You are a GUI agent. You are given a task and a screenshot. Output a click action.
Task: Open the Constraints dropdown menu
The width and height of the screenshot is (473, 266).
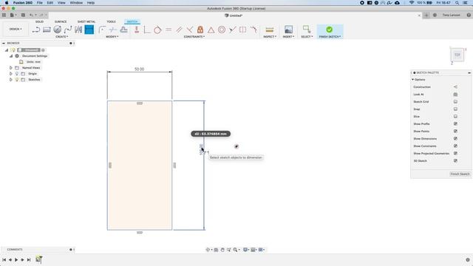pos(194,36)
